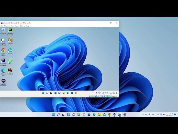178x134 pixels.
Task: Select the Microsoft Edge shortcut on VM desktop
Action: [3, 72]
